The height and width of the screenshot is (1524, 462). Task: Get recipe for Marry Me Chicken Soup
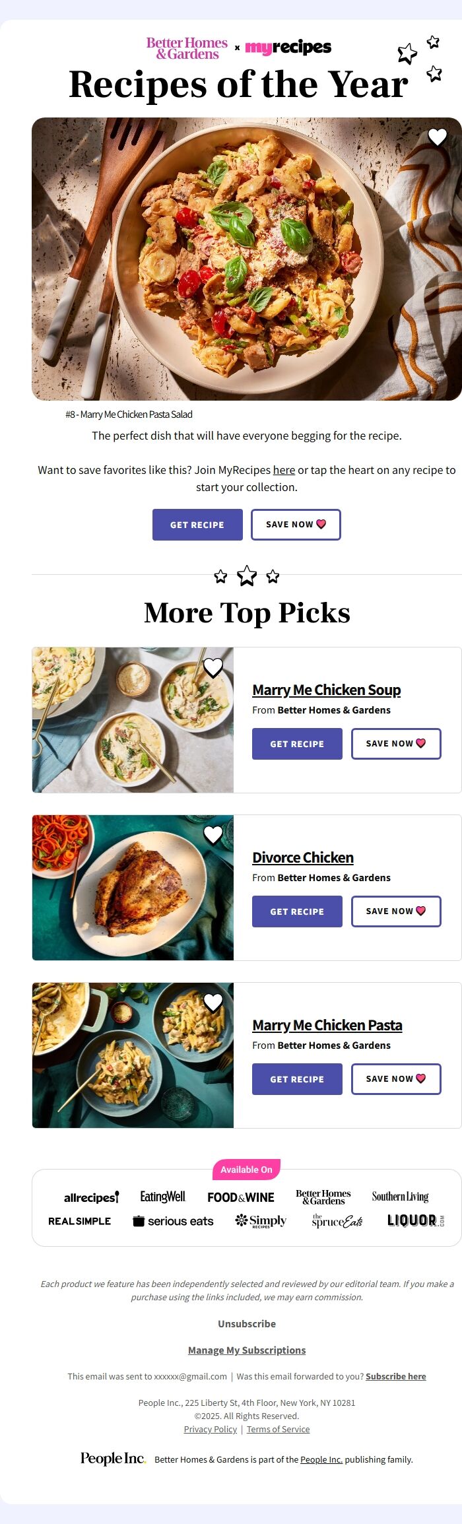coord(297,744)
